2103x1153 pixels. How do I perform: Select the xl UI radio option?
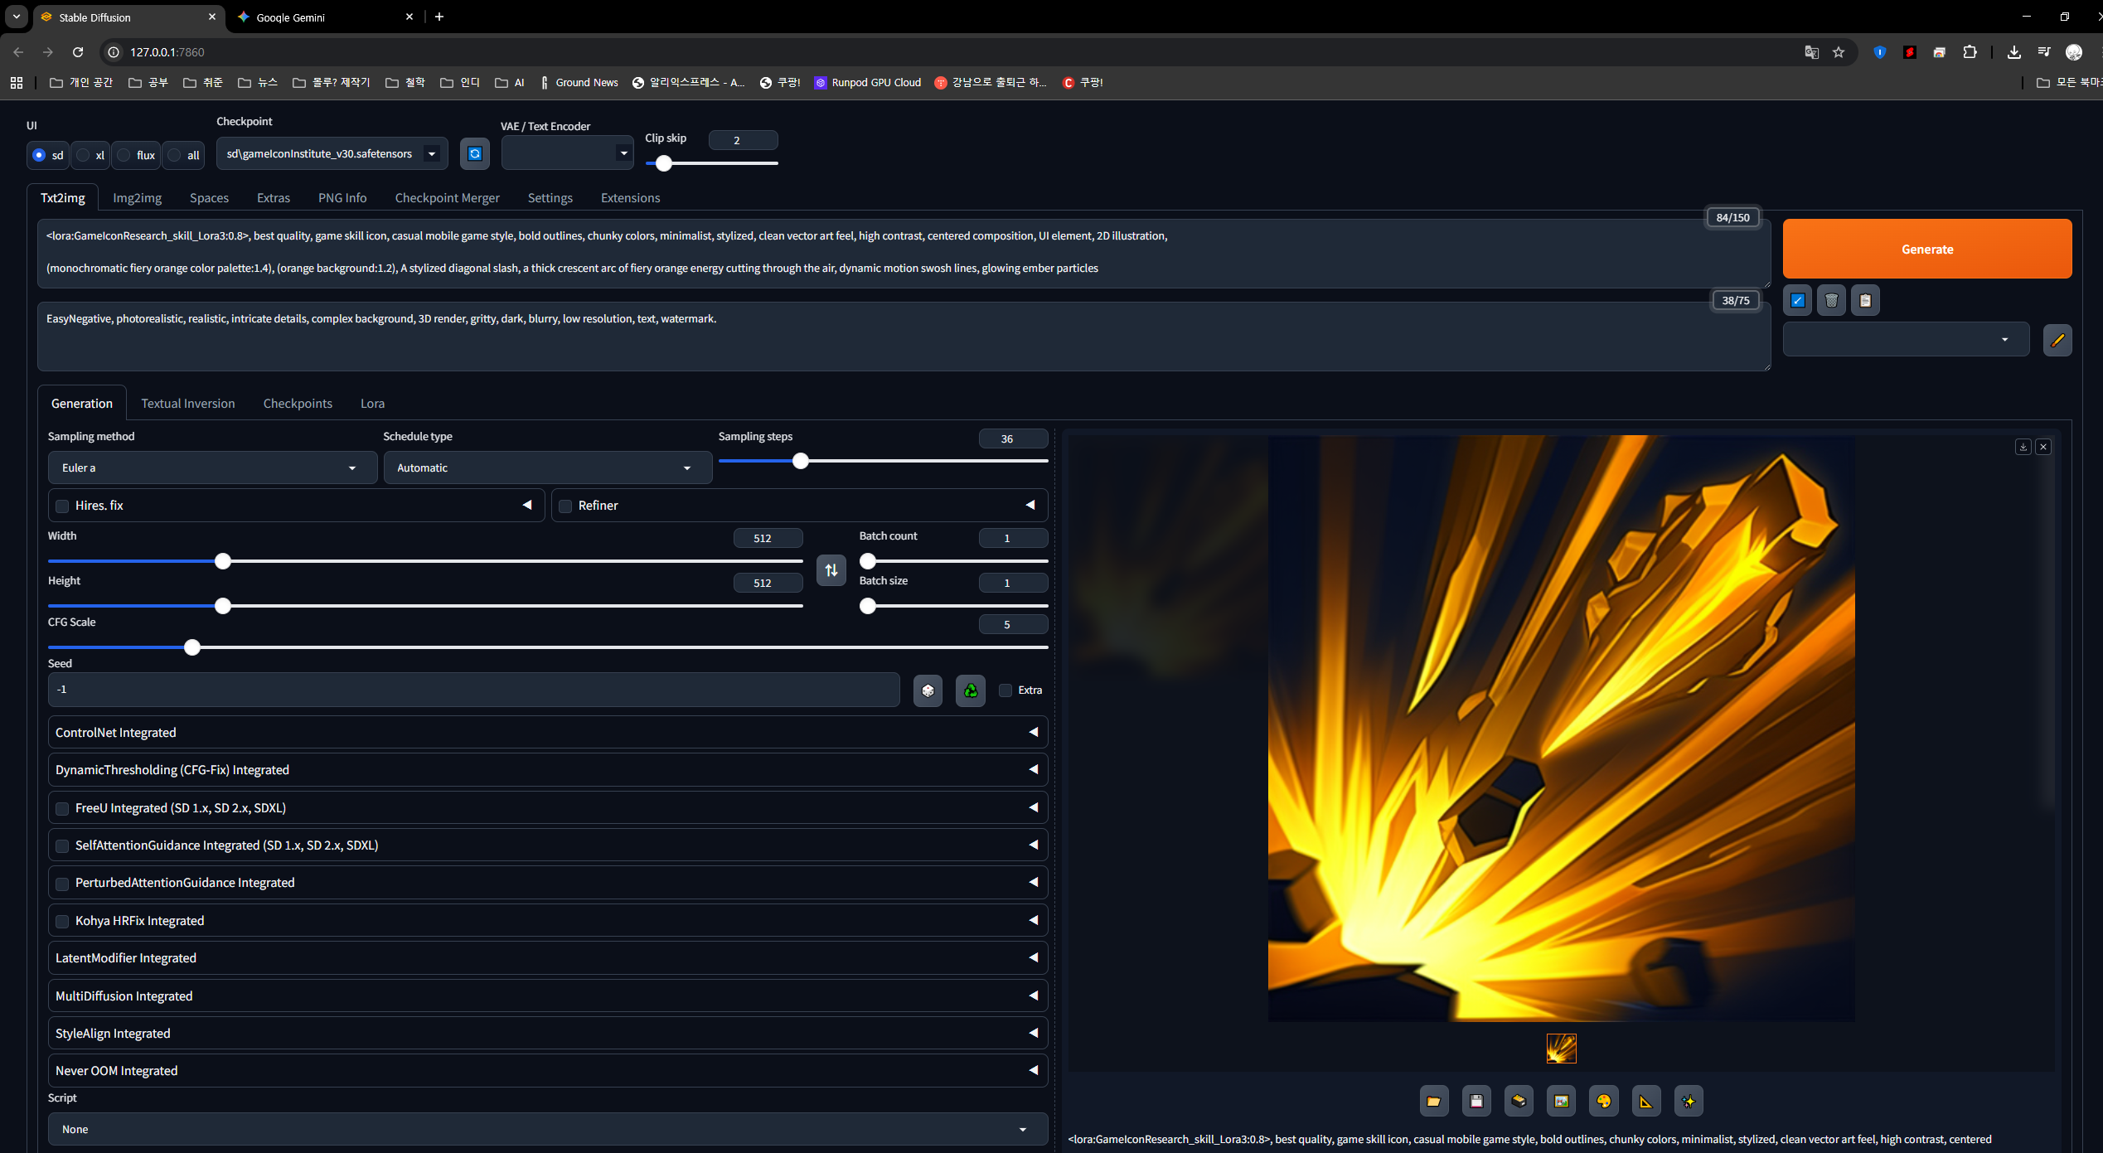click(83, 155)
